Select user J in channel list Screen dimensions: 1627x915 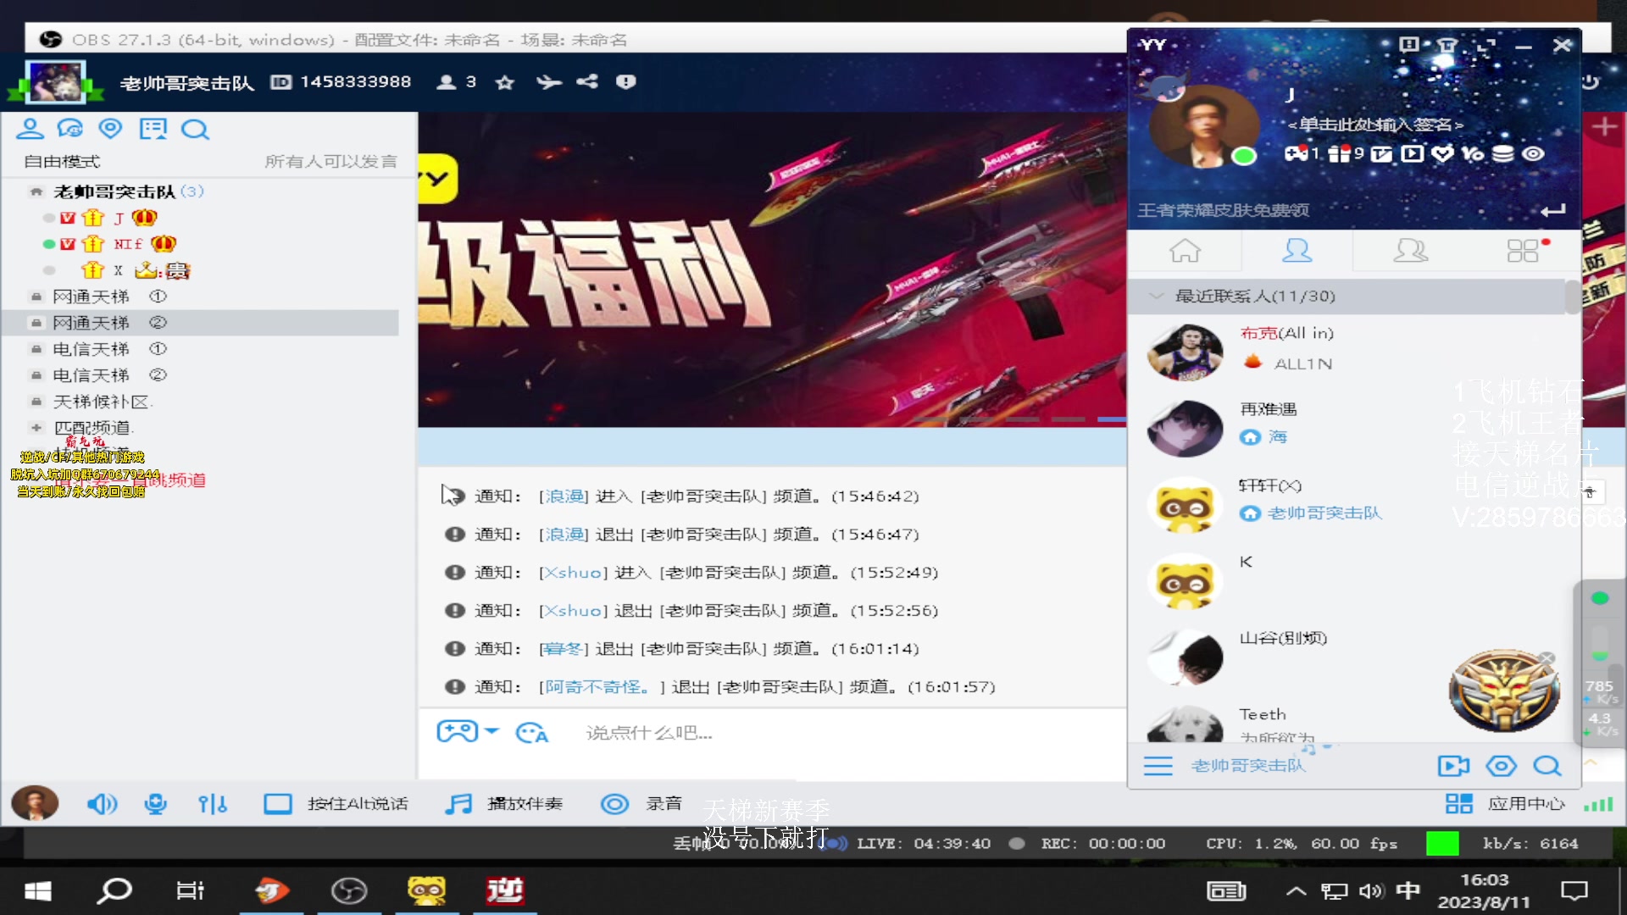tap(119, 219)
